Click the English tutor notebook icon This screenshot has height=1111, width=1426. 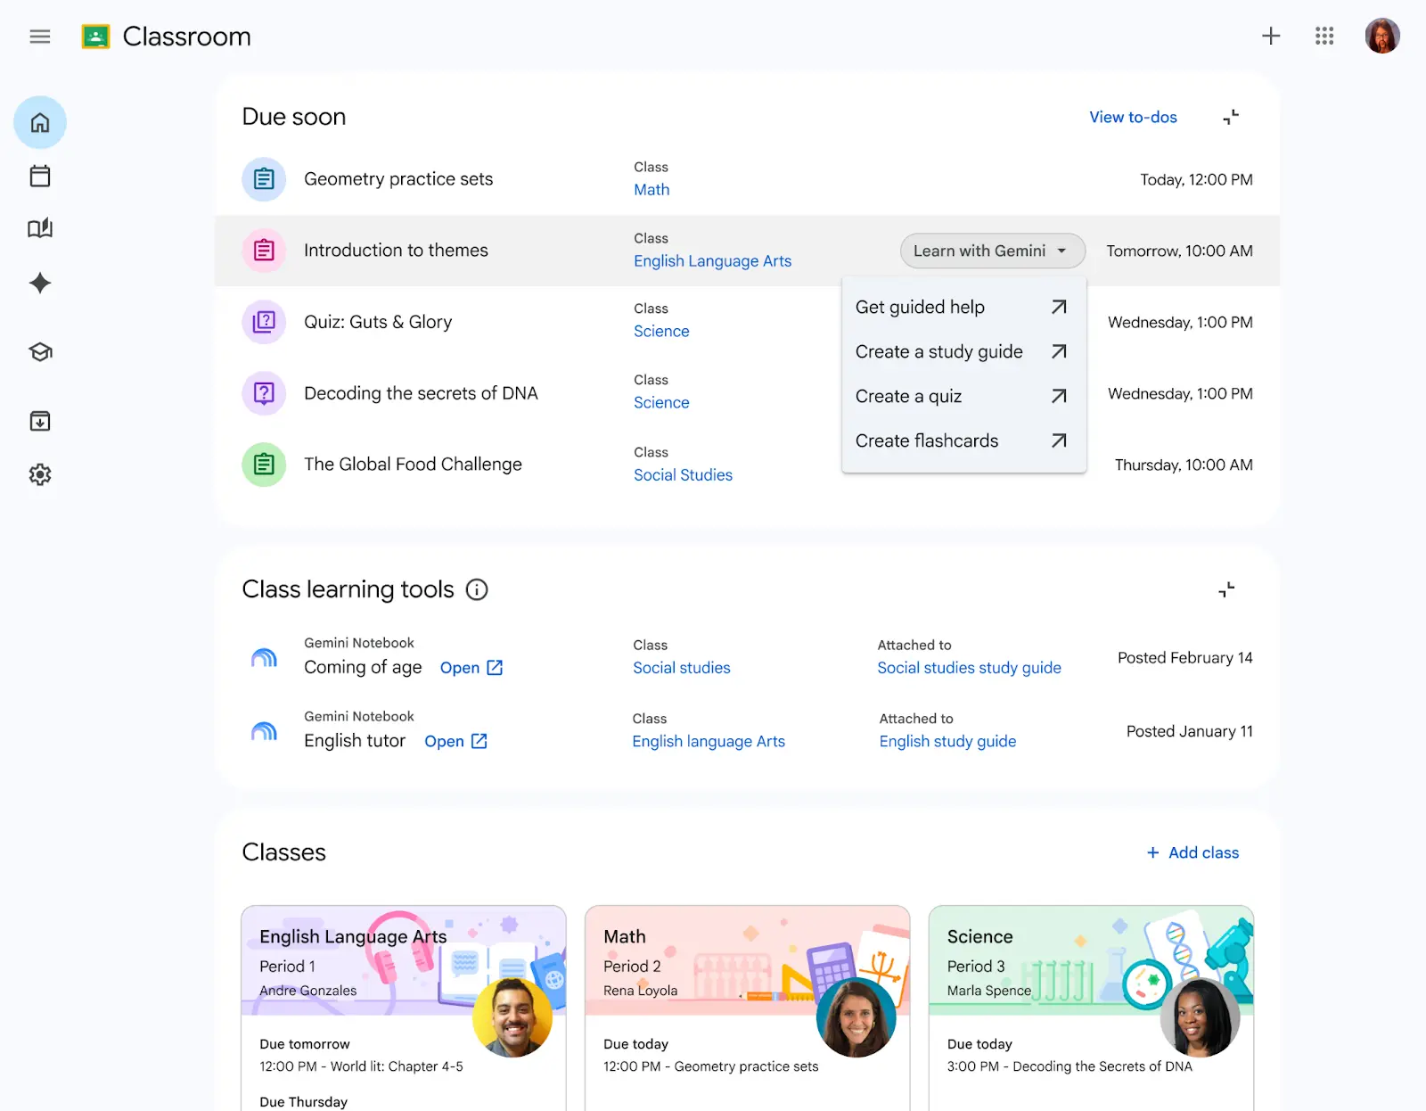click(264, 732)
